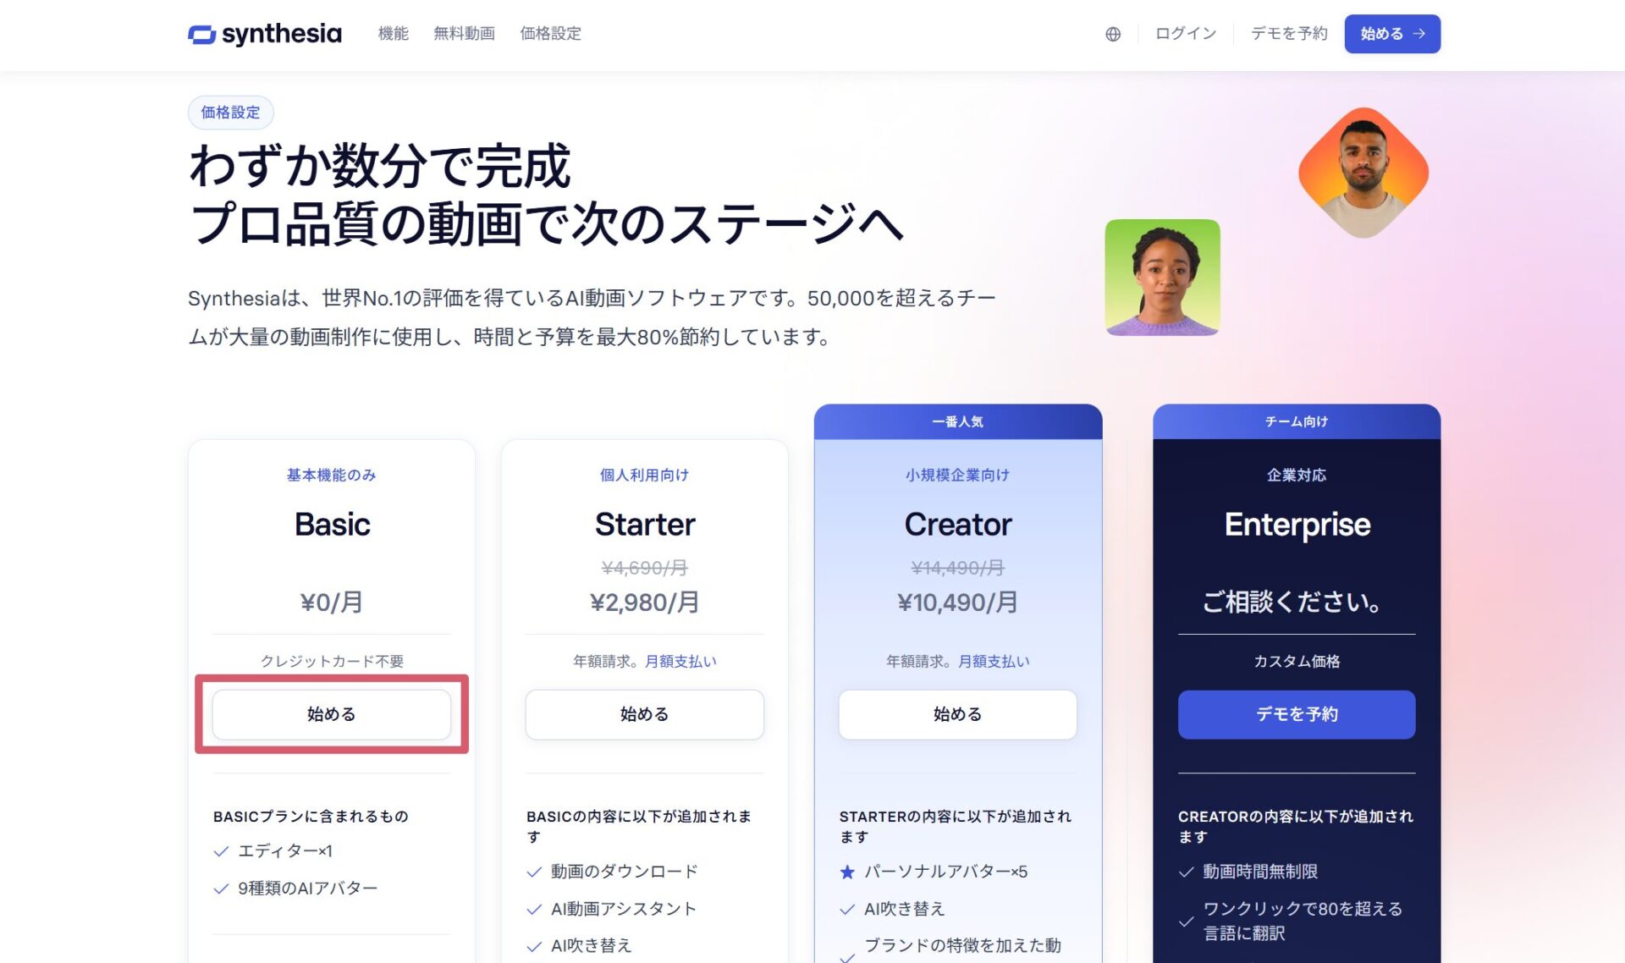The height and width of the screenshot is (963, 1625).
Task: Click the 小規模企業向け label
Action: coord(958,475)
